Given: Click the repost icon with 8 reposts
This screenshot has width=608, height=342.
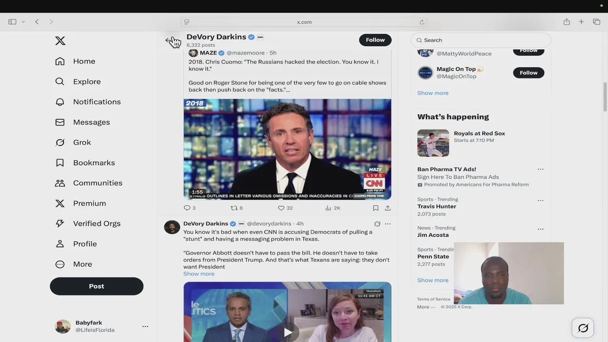Looking at the screenshot, I should [234, 208].
